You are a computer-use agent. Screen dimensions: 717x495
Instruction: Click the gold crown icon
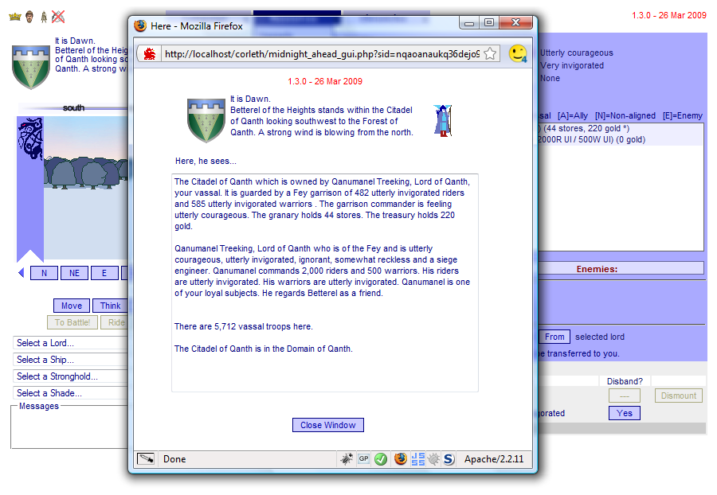click(16, 16)
